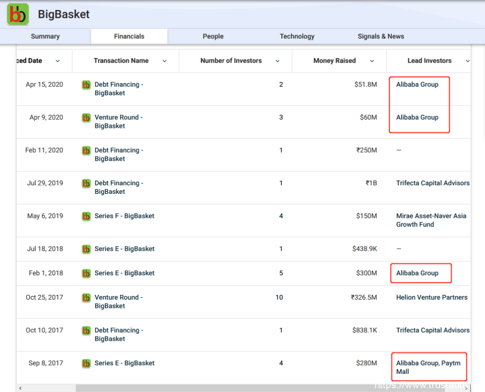
Task: Open Series E link dated Jul 18, 2018
Action: point(124,249)
